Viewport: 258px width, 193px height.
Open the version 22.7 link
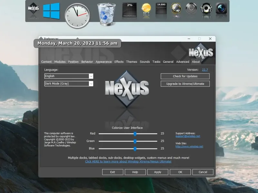click(205, 70)
